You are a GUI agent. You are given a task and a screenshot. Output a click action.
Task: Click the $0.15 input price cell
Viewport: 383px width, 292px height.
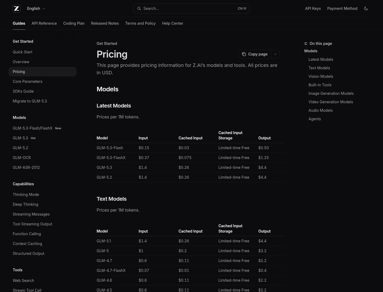pyautogui.click(x=144, y=148)
